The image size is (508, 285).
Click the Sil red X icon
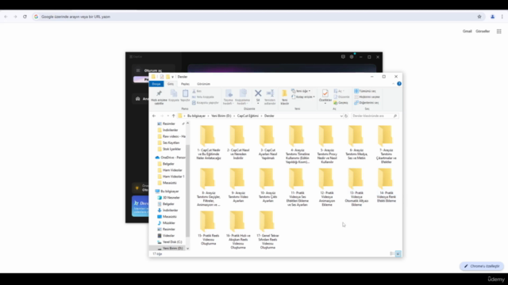[258, 93]
